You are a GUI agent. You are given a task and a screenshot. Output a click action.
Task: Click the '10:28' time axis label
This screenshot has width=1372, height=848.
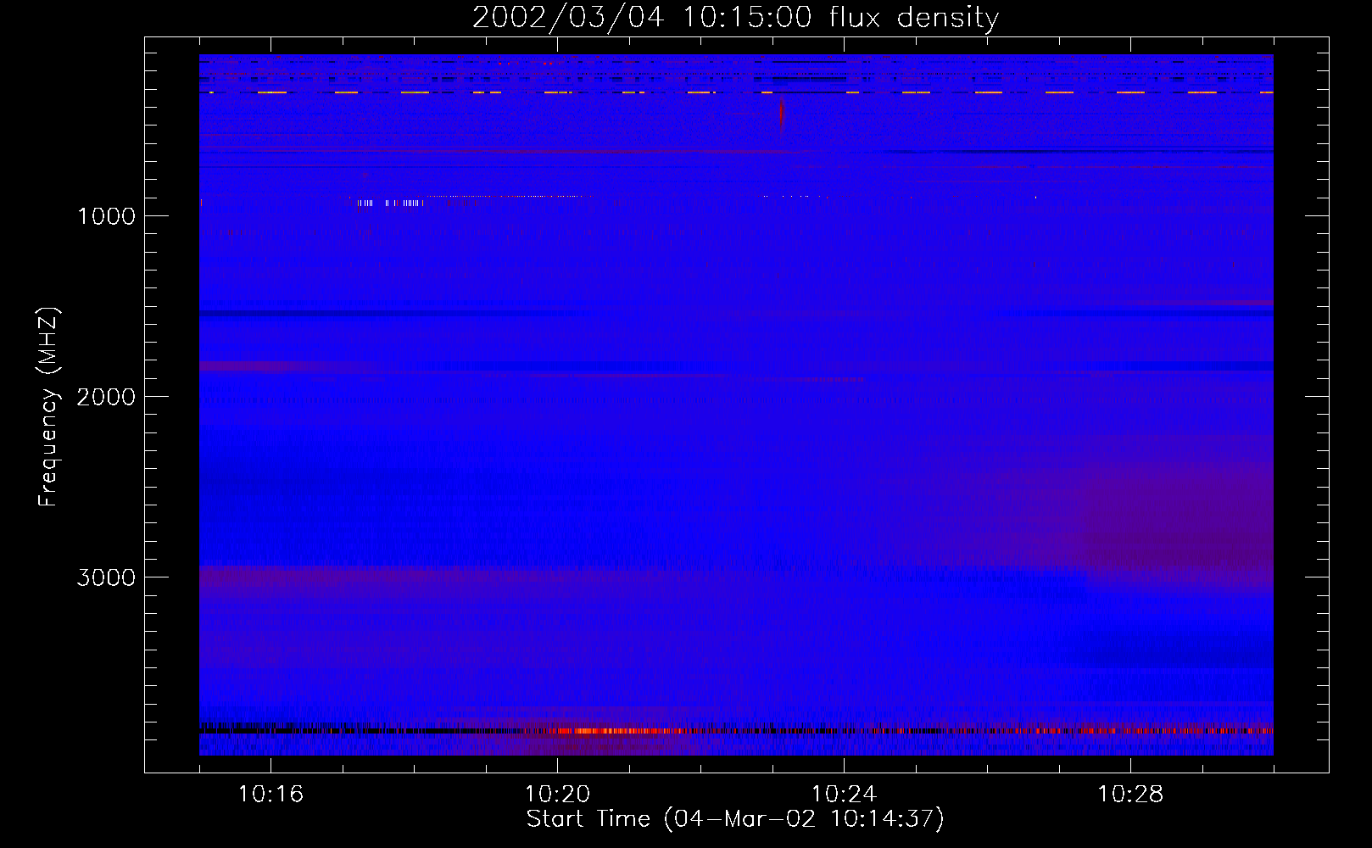(x=1130, y=795)
